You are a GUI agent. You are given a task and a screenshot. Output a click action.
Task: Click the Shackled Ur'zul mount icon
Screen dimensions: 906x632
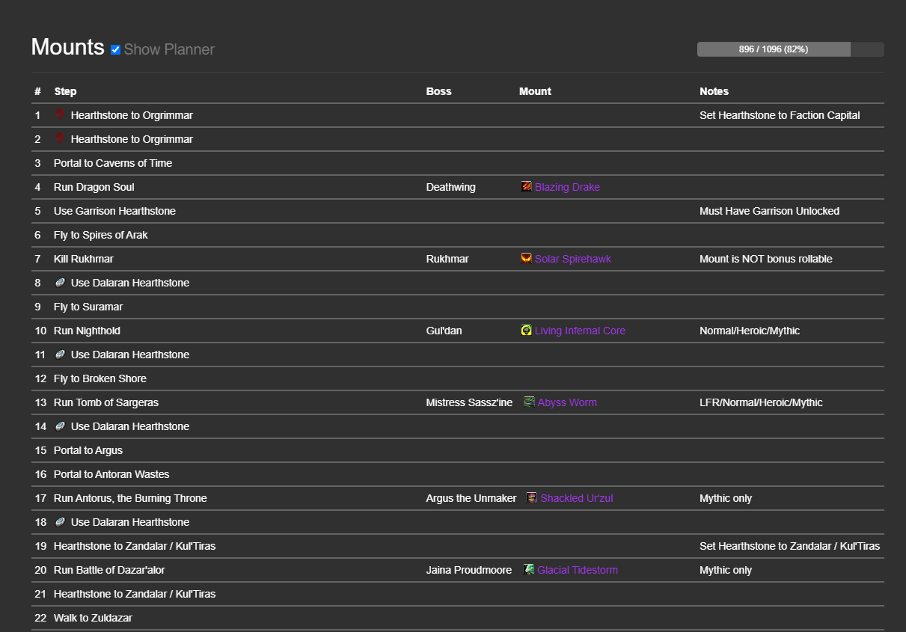(532, 498)
